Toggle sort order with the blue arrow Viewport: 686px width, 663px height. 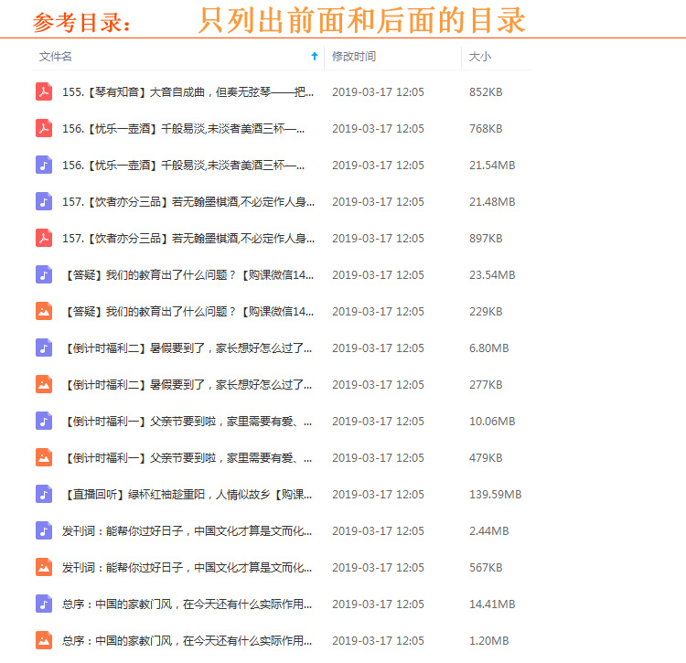pyautogui.click(x=315, y=57)
